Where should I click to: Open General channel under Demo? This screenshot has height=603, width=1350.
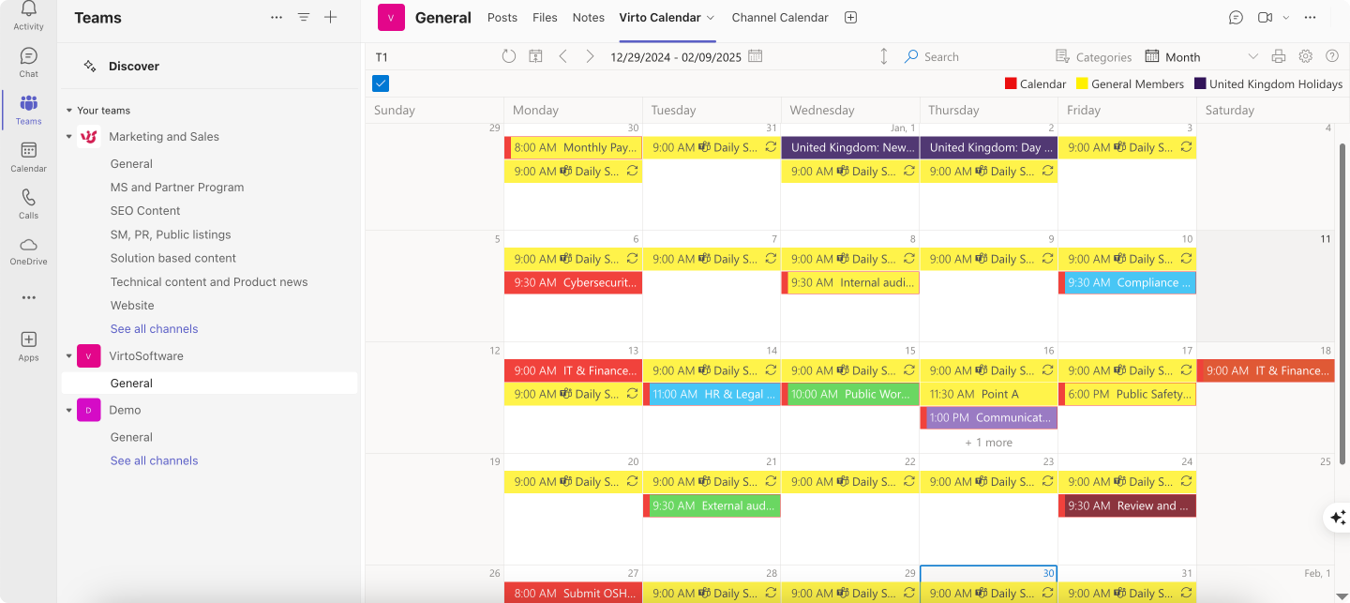(x=131, y=437)
